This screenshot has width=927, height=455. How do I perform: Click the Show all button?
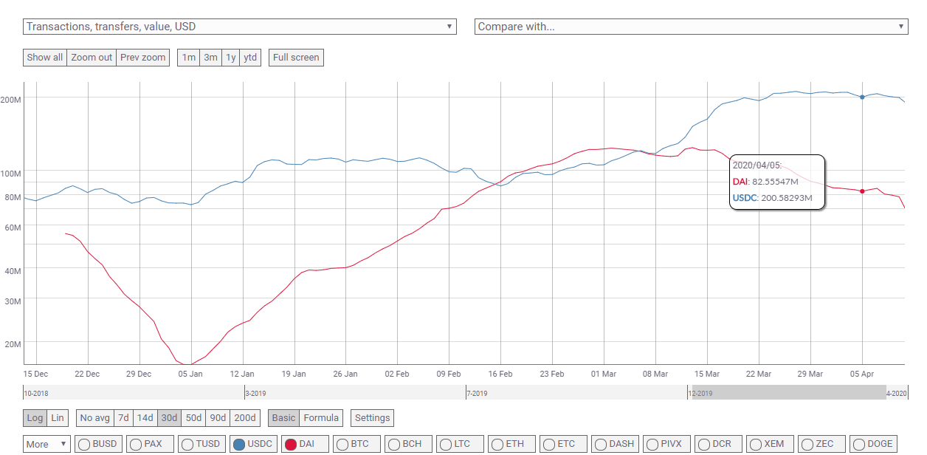pyautogui.click(x=45, y=58)
